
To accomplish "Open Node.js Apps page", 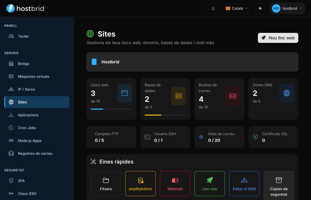I will point(37,141).
